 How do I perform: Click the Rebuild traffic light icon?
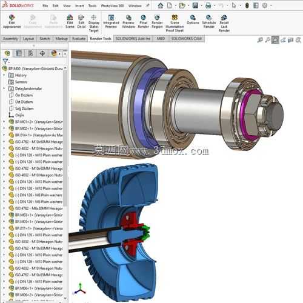pyautogui.click(x=247, y=5)
